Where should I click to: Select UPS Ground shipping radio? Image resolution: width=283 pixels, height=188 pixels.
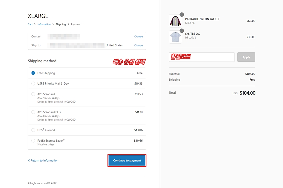click(x=33, y=130)
